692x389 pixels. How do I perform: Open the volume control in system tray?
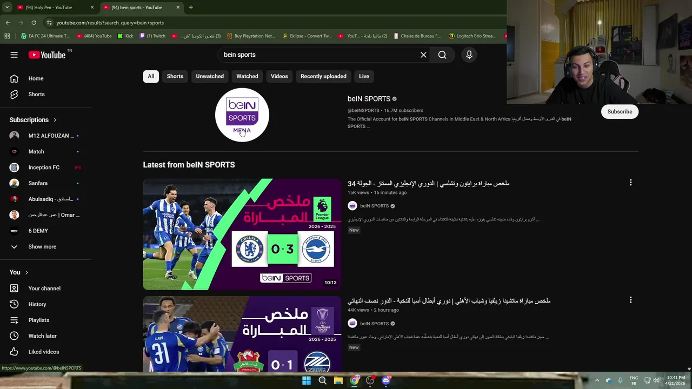tap(656, 380)
